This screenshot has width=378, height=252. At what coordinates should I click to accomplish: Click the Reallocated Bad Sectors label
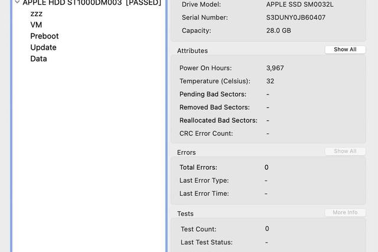[x=219, y=121]
